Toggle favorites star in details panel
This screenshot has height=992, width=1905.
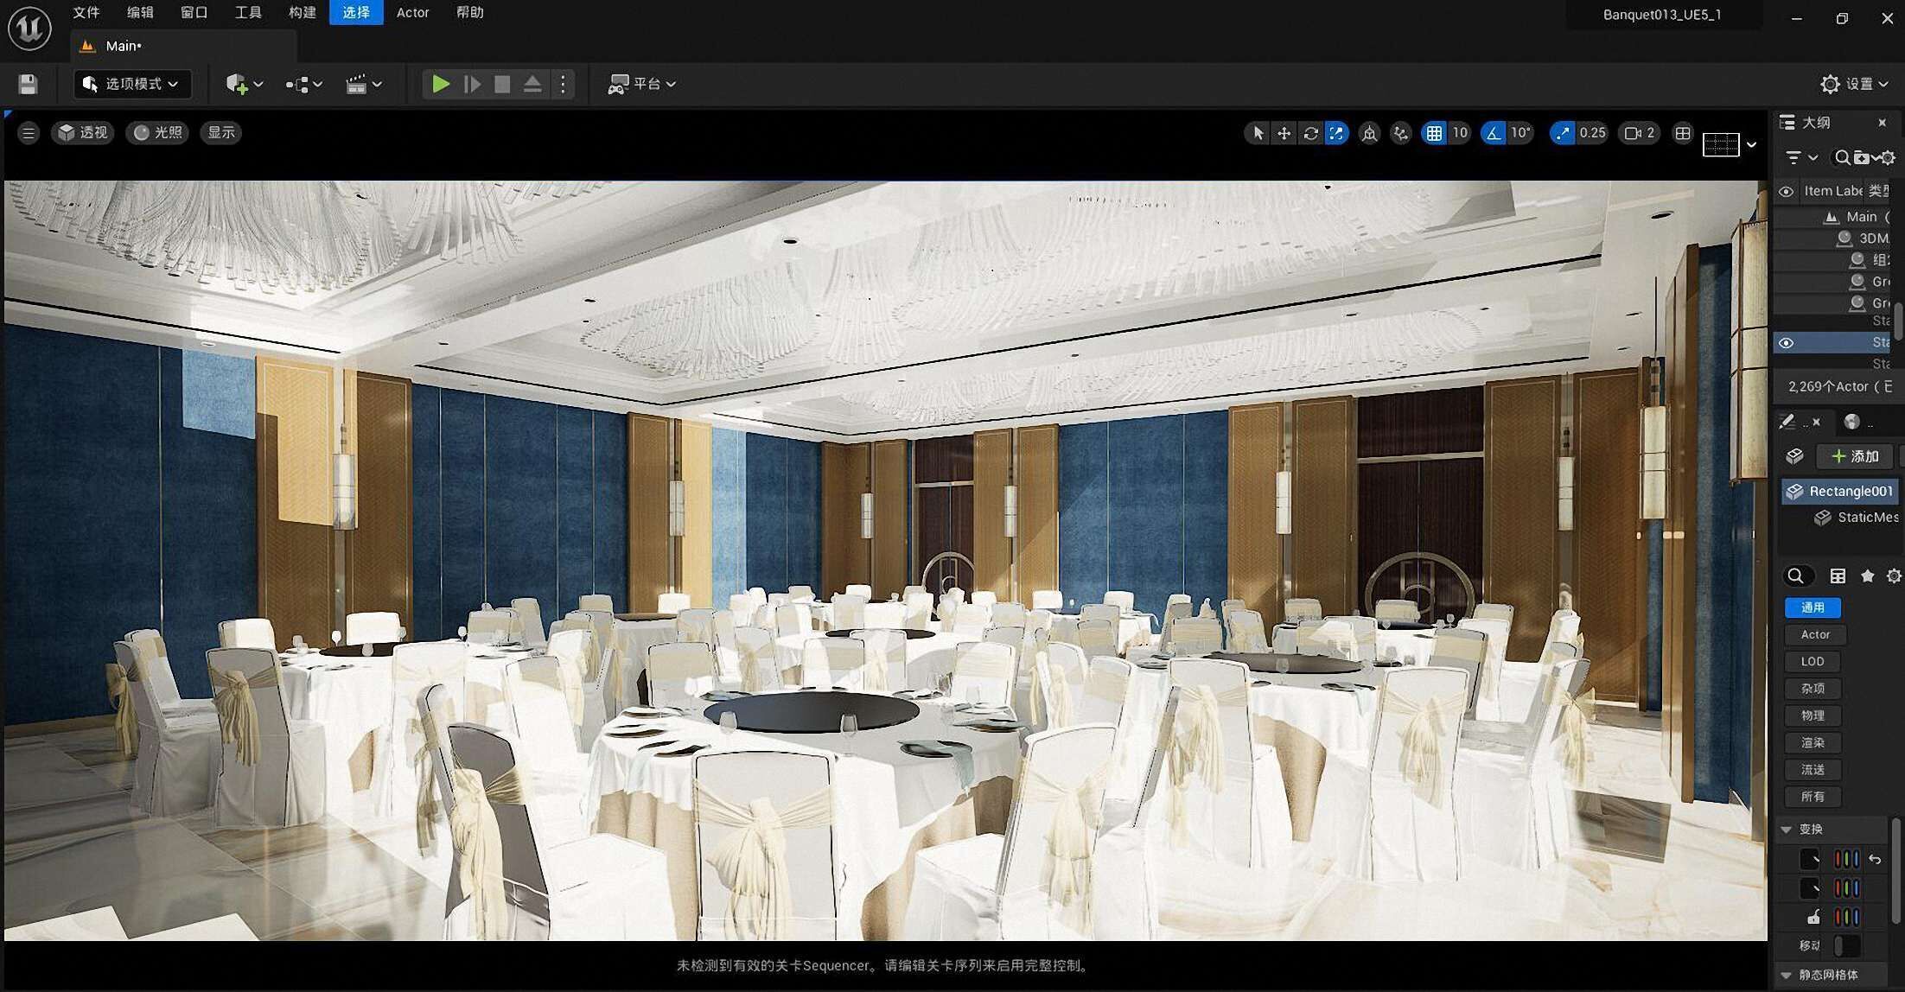coord(1867,576)
